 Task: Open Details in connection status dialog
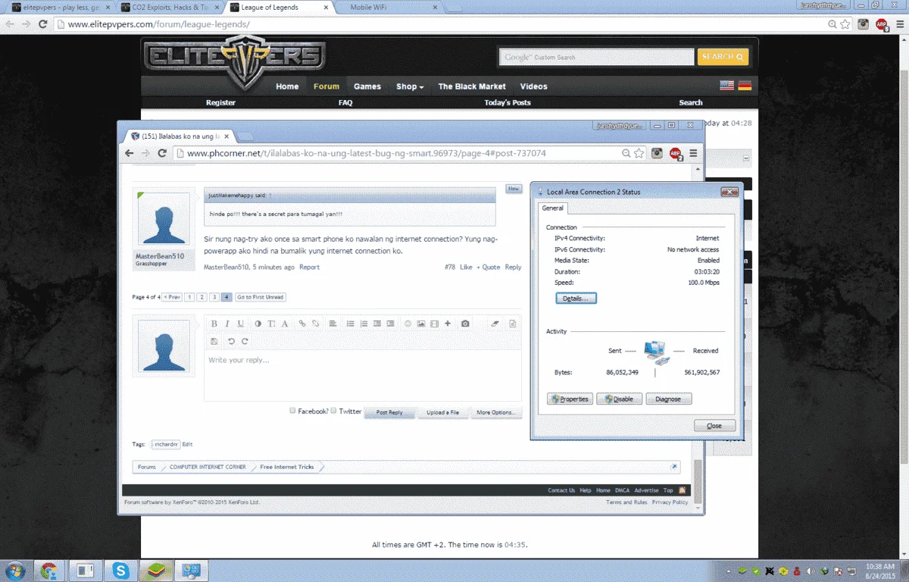coord(576,299)
